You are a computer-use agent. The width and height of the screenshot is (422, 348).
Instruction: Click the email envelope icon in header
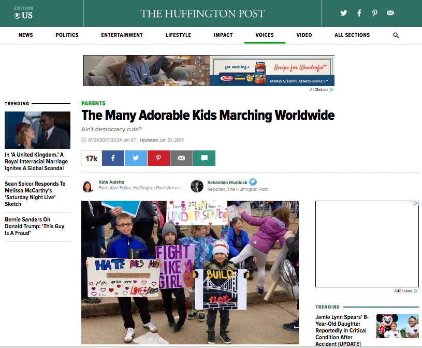(390, 13)
